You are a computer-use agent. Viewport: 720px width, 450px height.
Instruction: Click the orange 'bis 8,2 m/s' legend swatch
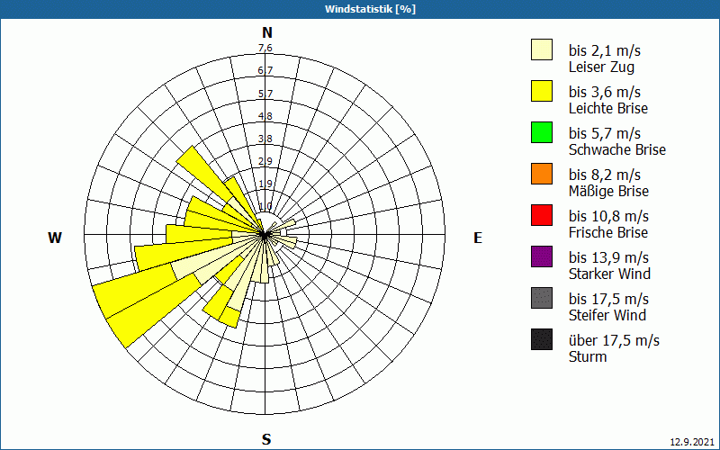pos(542,174)
